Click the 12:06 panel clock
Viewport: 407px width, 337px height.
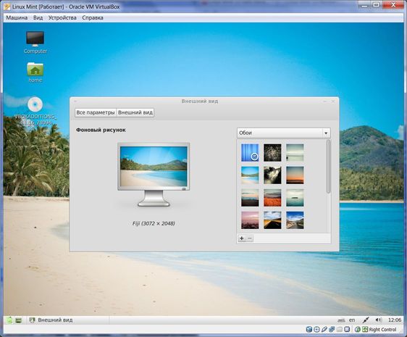395,320
